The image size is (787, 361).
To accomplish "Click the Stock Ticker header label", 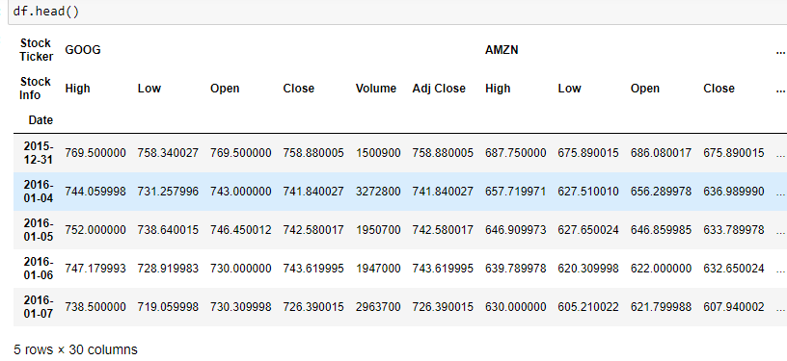I will [36, 50].
